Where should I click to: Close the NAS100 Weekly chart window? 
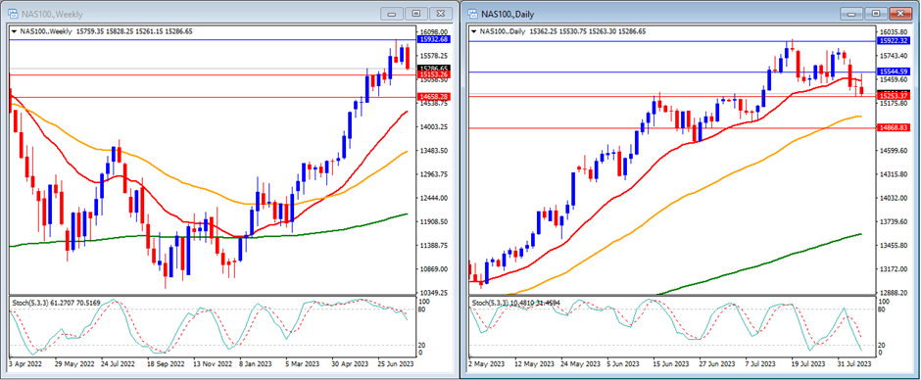[441, 14]
